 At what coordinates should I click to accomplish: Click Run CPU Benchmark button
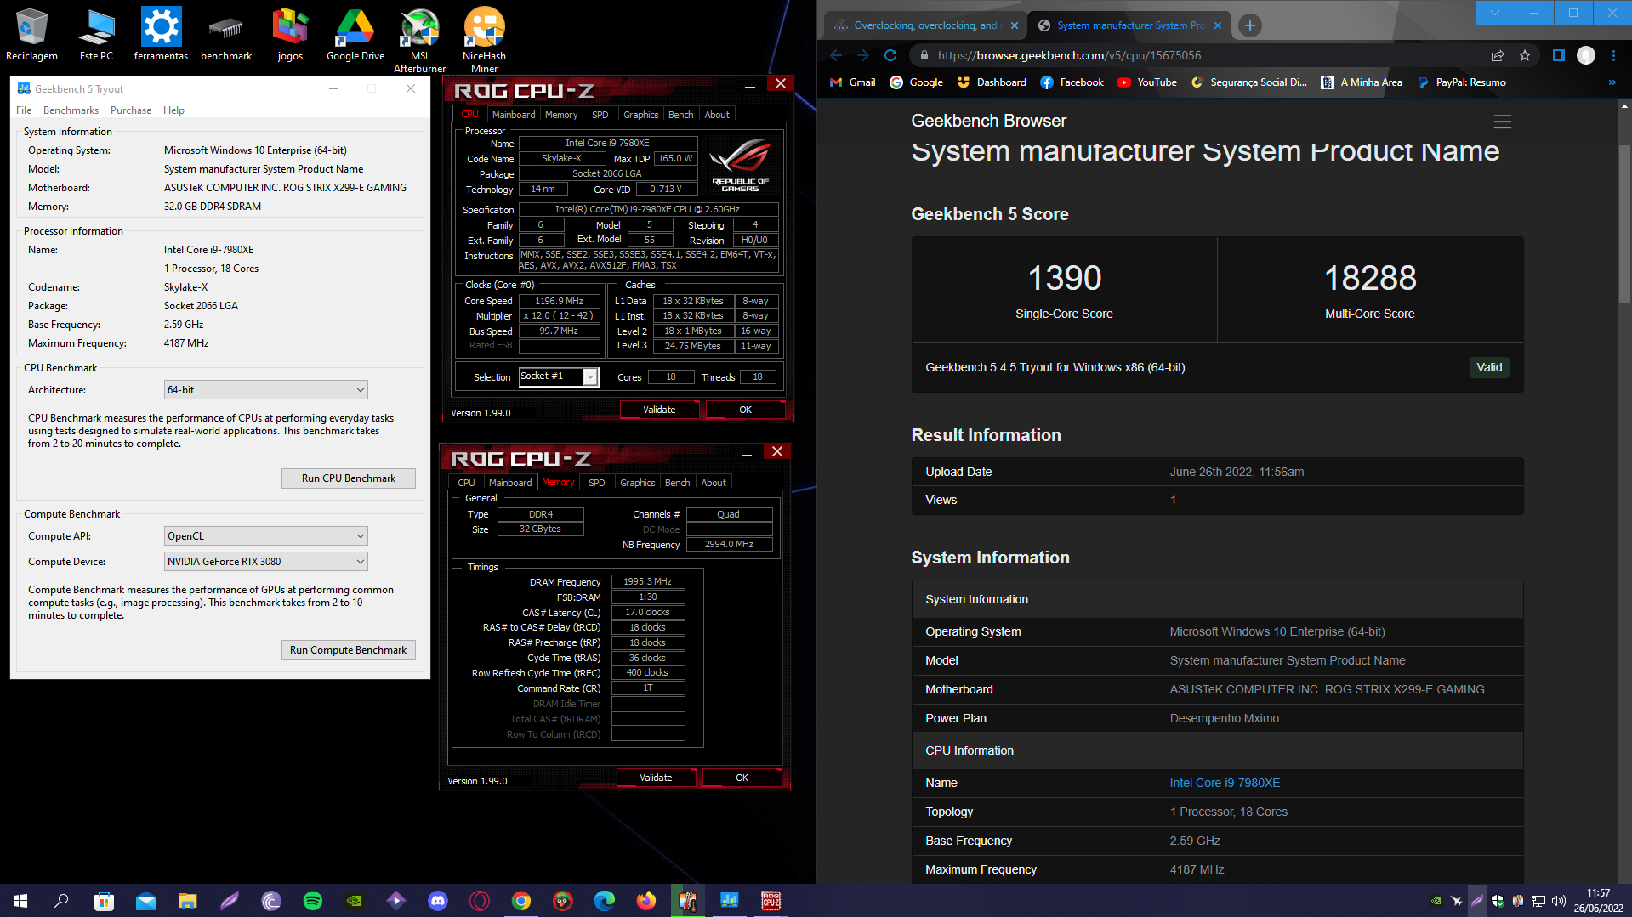349,478
